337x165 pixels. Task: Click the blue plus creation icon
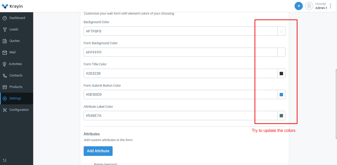[x=298, y=6]
